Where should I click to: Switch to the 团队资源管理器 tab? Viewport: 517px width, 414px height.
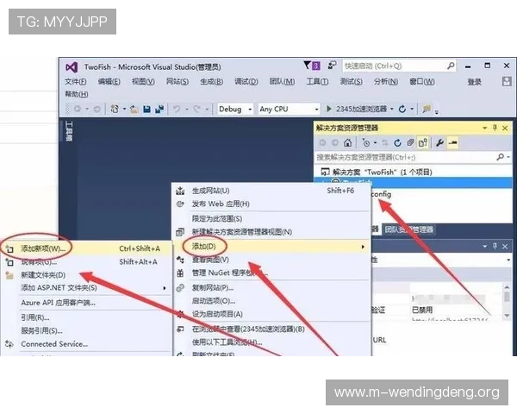point(408,229)
